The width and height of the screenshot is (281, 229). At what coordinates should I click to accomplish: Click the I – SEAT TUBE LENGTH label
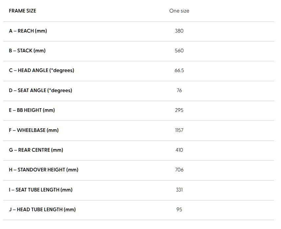41,190
